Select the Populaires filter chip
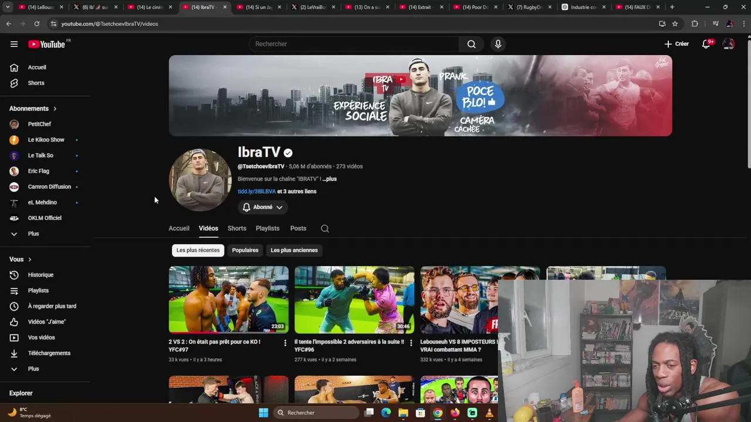The width and height of the screenshot is (751, 422). [x=245, y=250]
